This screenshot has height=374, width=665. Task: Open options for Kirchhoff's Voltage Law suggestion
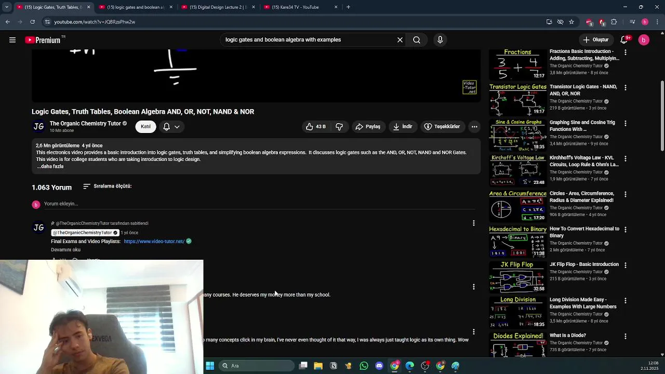[x=625, y=158]
